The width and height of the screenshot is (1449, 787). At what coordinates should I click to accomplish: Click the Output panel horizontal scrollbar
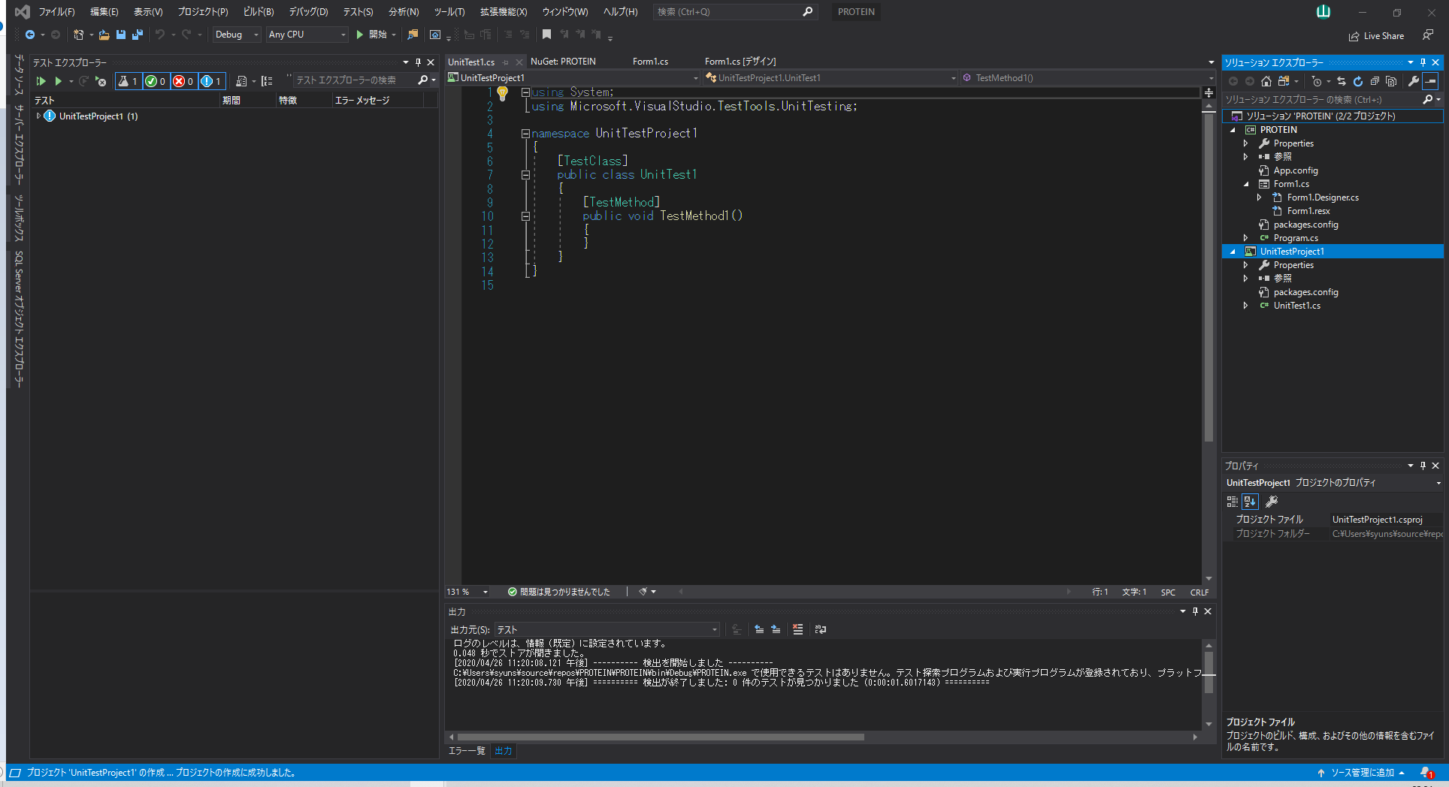(661, 737)
